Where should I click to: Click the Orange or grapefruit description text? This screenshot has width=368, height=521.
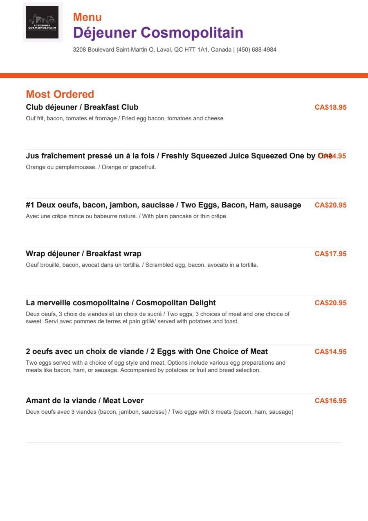pos(91,167)
